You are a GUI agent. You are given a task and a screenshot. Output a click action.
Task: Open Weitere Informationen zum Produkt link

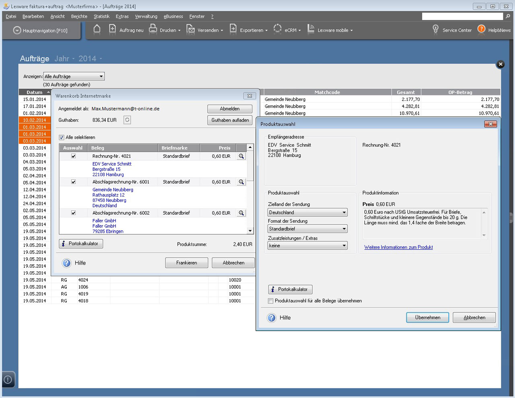[x=399, y=247]
